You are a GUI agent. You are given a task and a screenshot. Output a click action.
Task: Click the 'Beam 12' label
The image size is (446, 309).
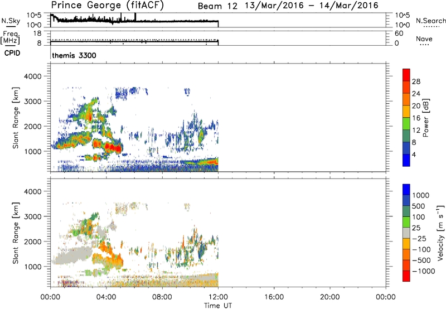pyautogui.click(x=217, y=6)
